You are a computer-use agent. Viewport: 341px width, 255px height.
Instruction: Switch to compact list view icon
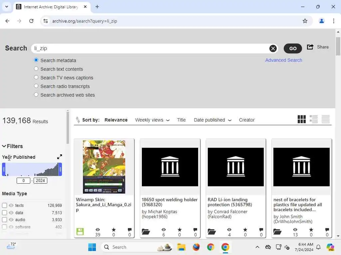[326, 119]
